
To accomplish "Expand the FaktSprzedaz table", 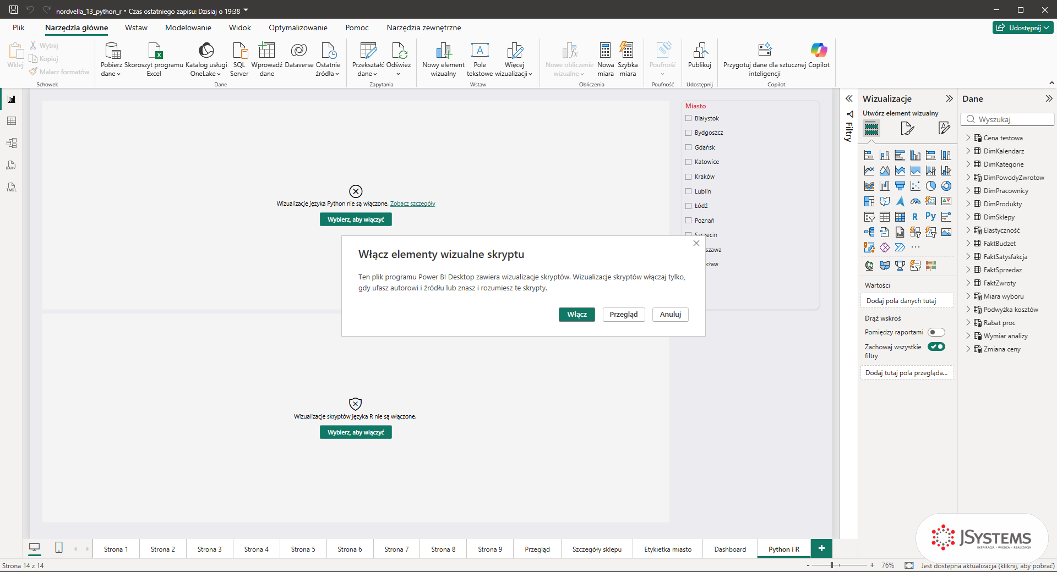I will pos(968,270).
